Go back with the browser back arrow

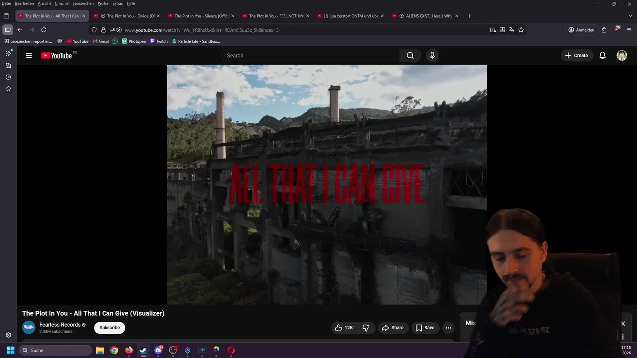click(x=20, y=30)
